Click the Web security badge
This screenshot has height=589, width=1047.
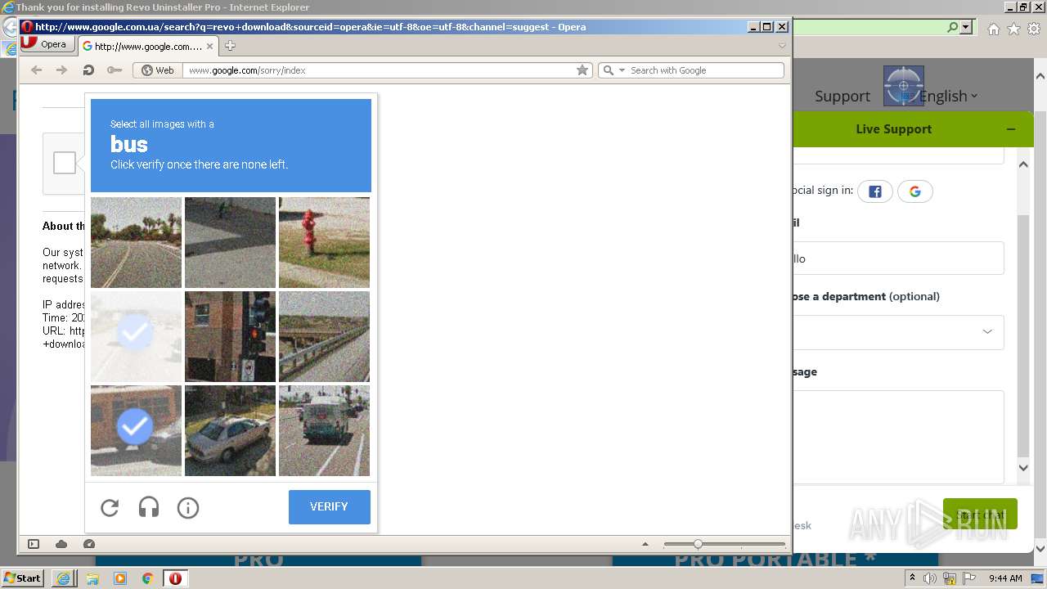(158, 70)
